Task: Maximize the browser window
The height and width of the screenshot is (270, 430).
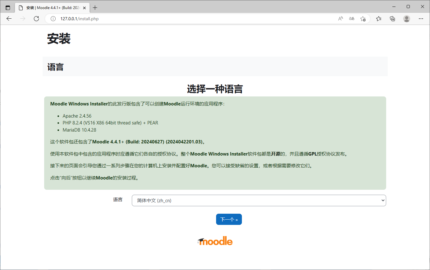Action: [408, 7]
